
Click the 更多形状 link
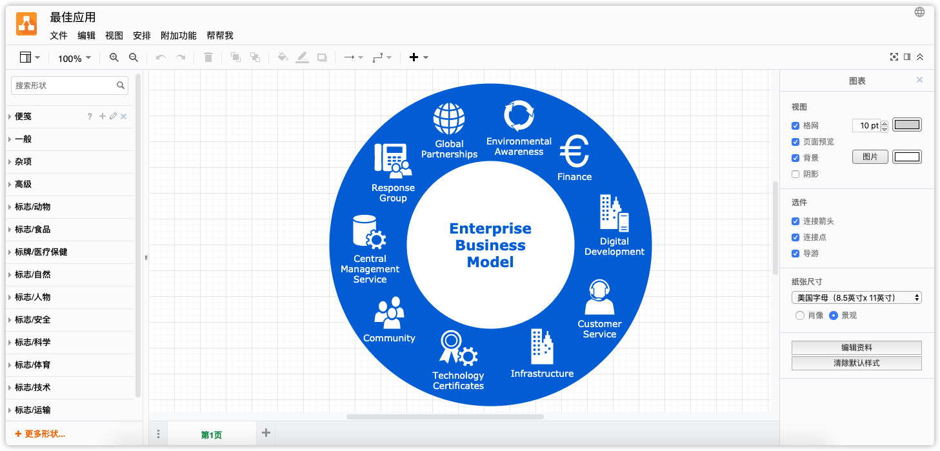click(40, 434)
